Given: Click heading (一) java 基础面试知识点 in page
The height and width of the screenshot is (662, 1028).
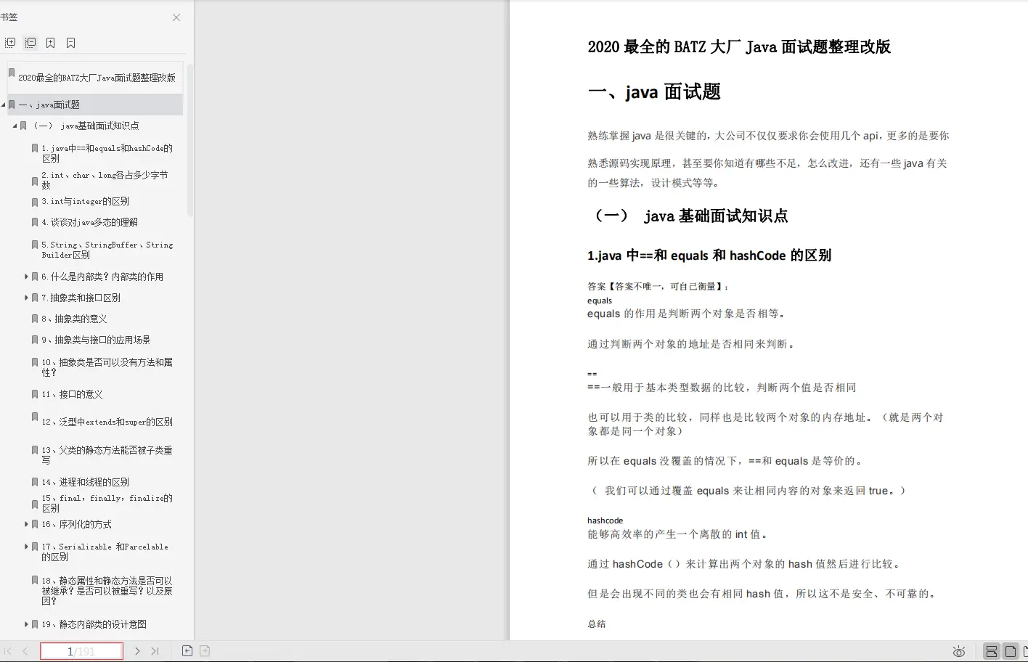Looking at the screenshot, I should [690, 216].
